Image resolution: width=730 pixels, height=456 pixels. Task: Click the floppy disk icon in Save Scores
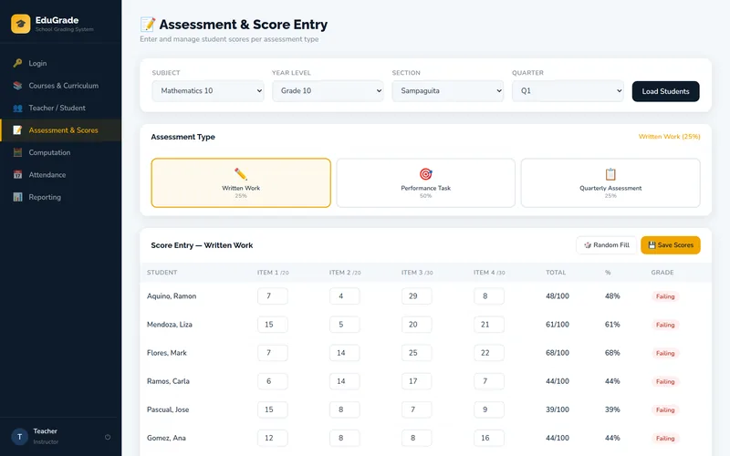coord(652,245)
